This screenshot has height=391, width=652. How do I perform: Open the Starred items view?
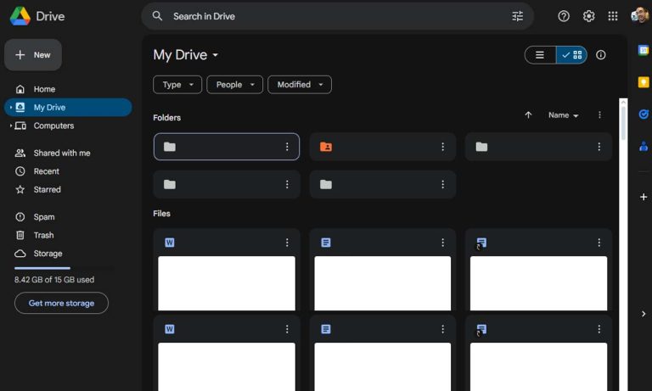click(x=68, y=189)
